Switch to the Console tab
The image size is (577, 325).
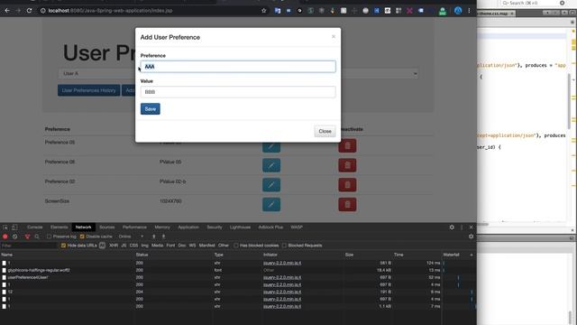click(x=35, y=227)
